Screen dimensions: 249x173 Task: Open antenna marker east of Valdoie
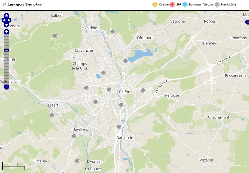tap(112, 32)
